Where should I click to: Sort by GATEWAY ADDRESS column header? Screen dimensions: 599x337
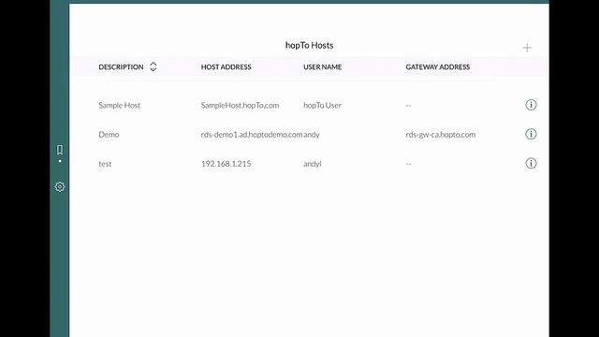pyautogui.click(x=438, y=66)
